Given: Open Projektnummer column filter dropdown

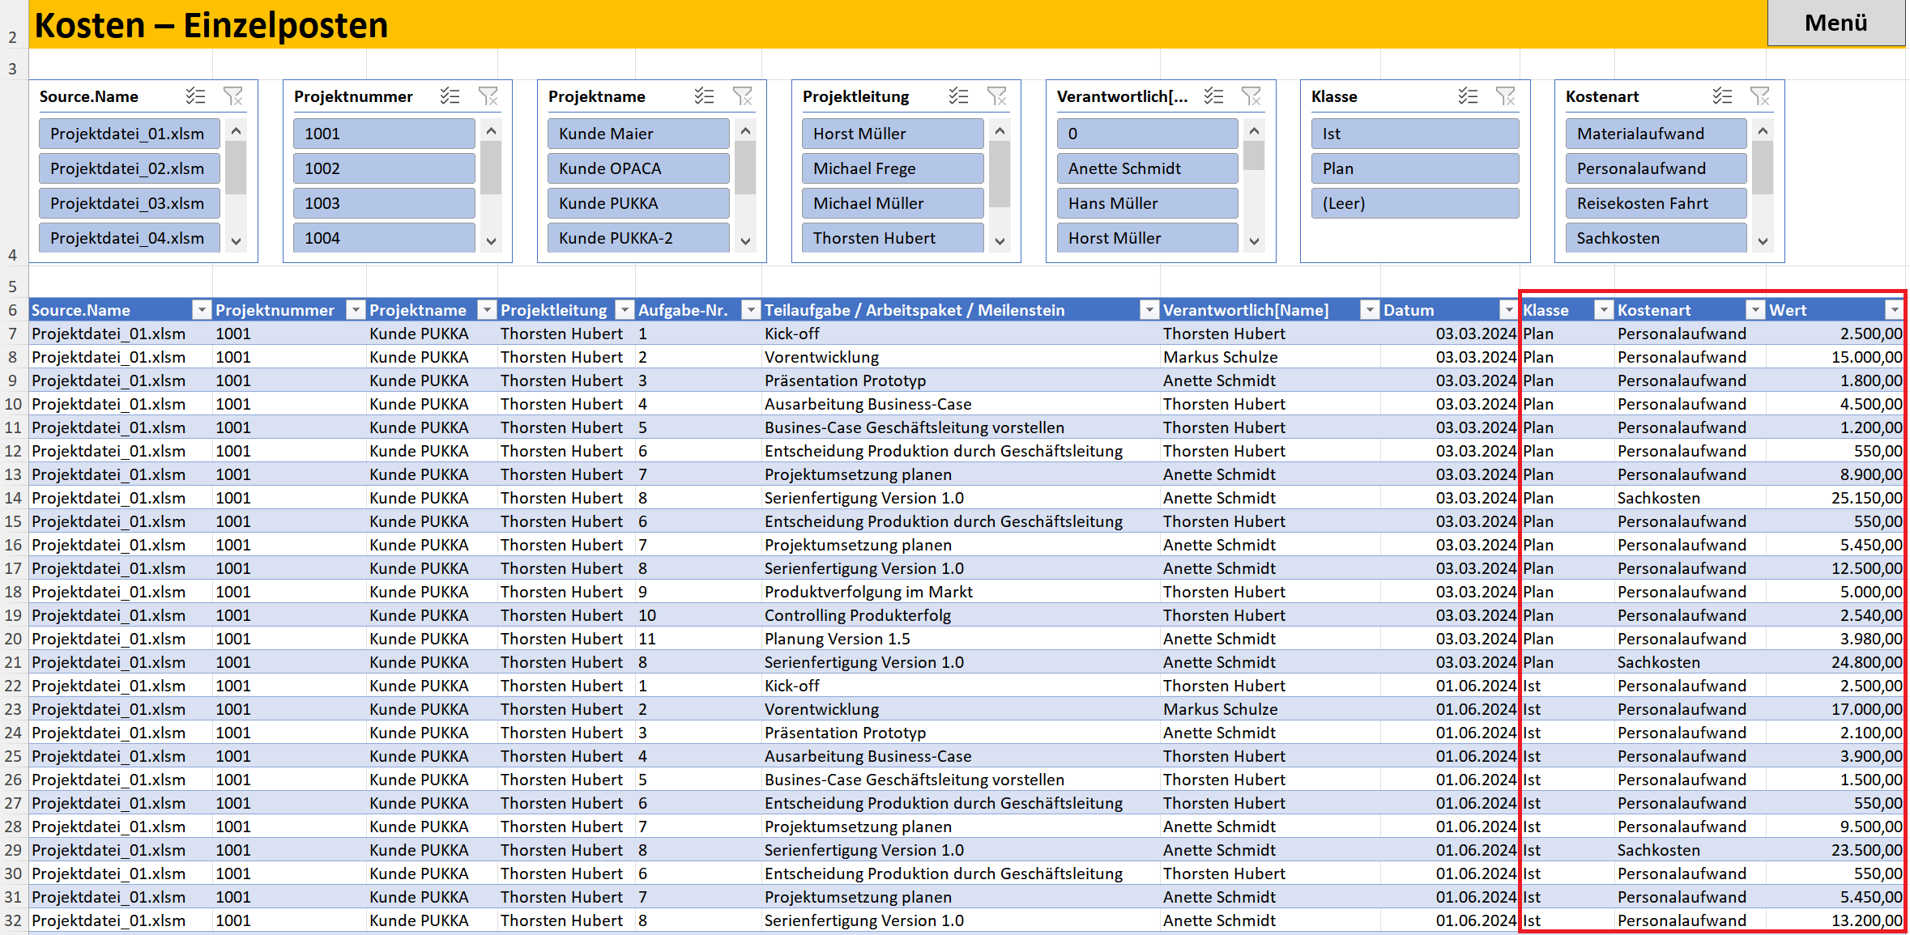Looking at the screenshot, I should pos(356,310).
